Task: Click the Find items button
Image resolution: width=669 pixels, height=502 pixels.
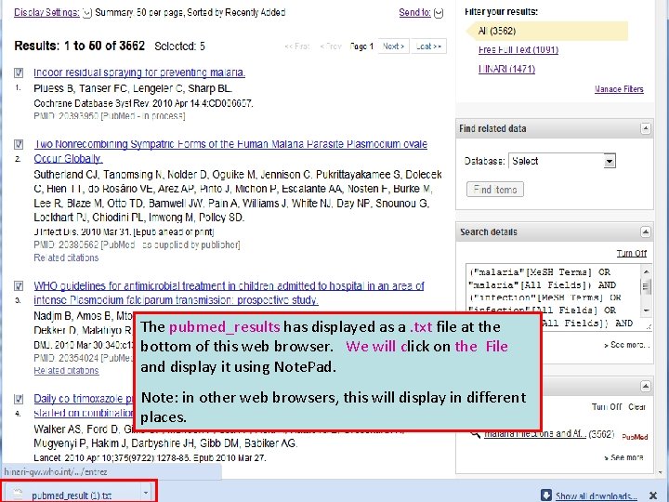Action: (x=495, y=189)
